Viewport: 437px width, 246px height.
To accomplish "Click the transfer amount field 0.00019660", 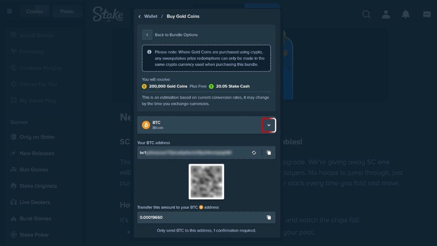I will tap(206, 217).
